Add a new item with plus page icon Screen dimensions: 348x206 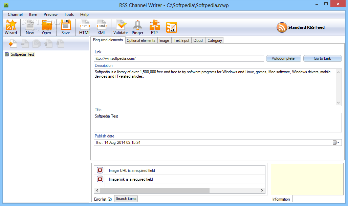[x=13, y=44]
